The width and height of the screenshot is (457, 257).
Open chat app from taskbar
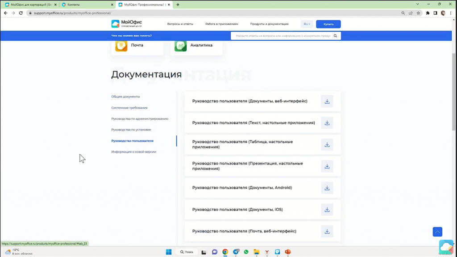215,252
